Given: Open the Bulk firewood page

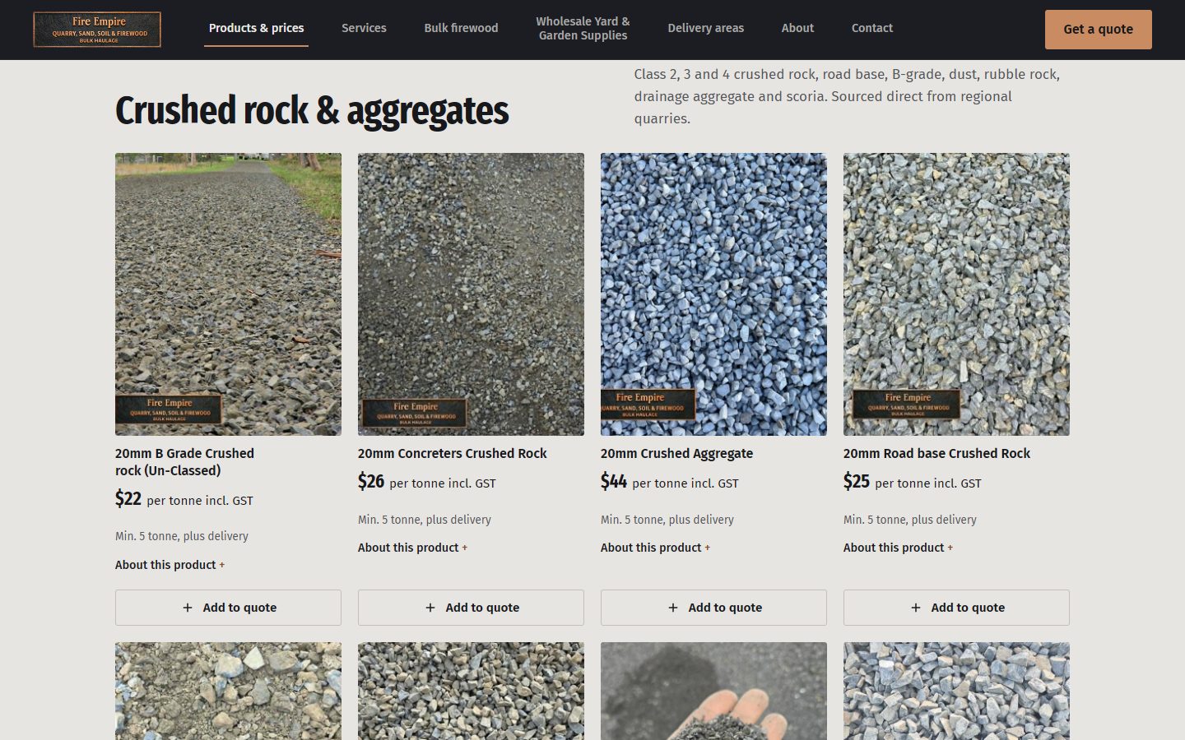Looking at the screenshot, I should [x=461, y=28].
